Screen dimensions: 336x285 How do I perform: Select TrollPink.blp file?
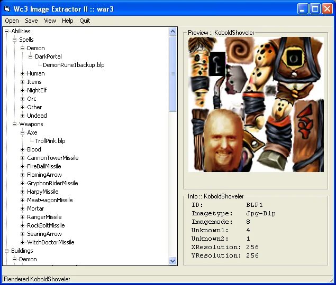(50, 141)
